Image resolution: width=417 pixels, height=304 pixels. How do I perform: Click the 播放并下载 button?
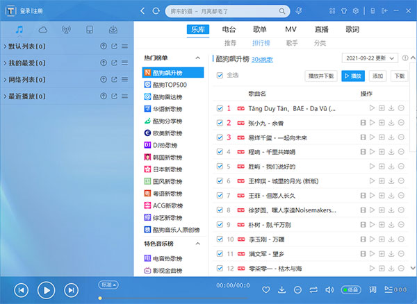pyautogui.click(x=321, y=76)
